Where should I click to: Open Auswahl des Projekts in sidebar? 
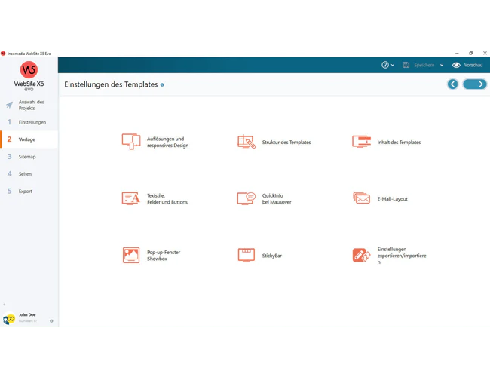(x=29, y=105)
